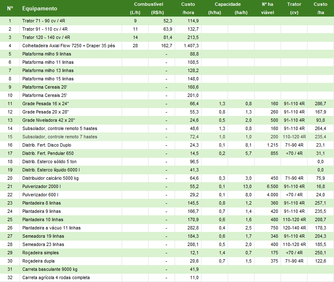This screenshot has height=282, width=334.
Task: Click the 'Equipamento' column header
Action: 40,8
